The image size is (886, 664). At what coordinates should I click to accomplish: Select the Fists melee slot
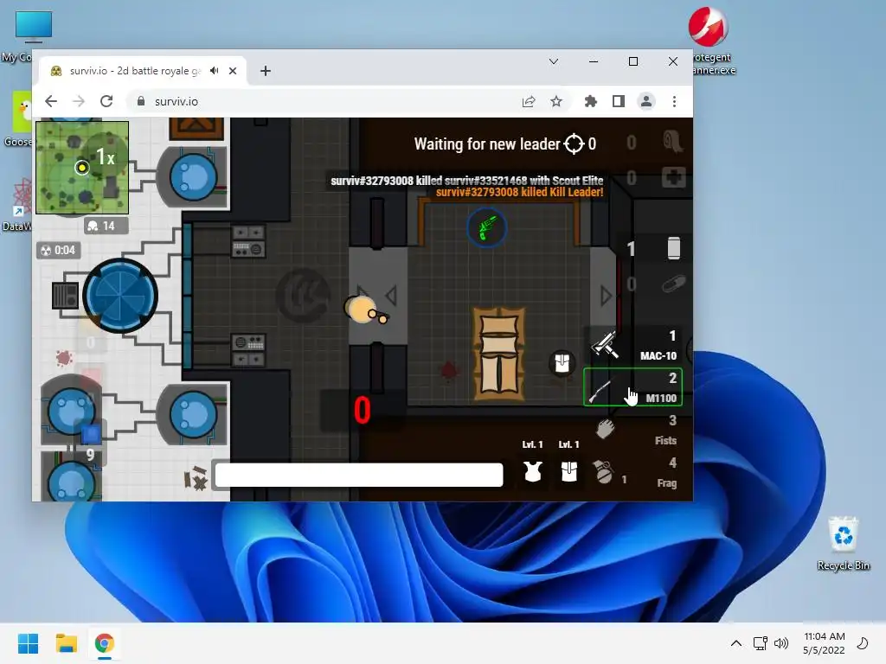(x=632, y=430)
